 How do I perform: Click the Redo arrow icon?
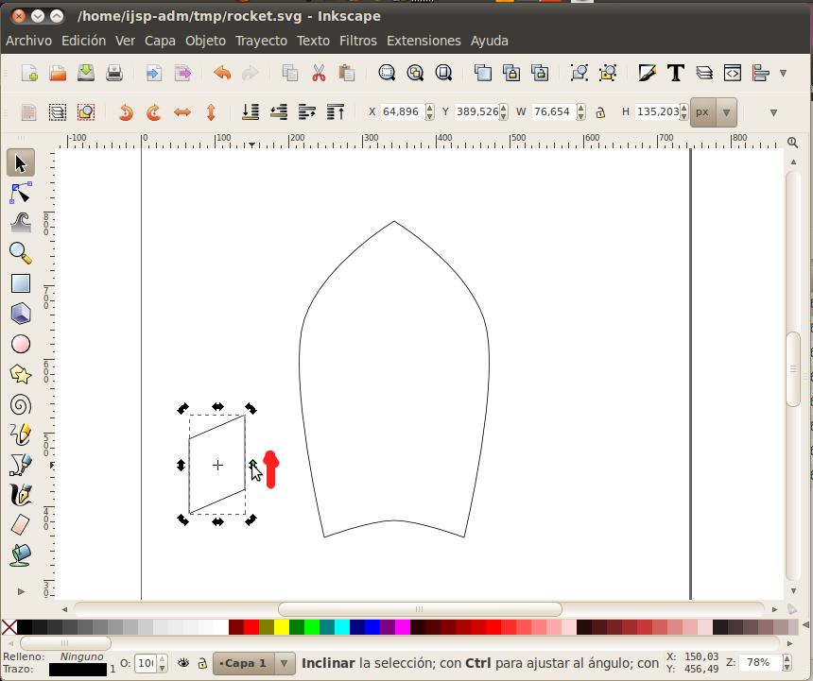coord(251,73)
